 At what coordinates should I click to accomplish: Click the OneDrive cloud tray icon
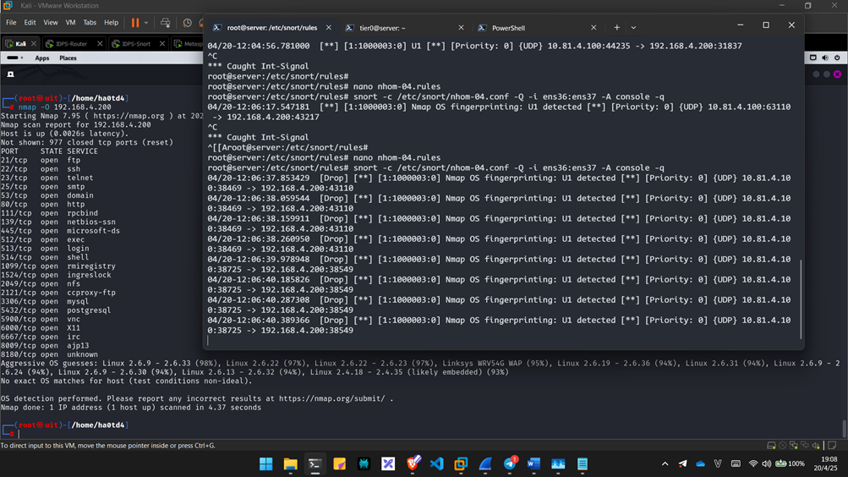(700, 463)
